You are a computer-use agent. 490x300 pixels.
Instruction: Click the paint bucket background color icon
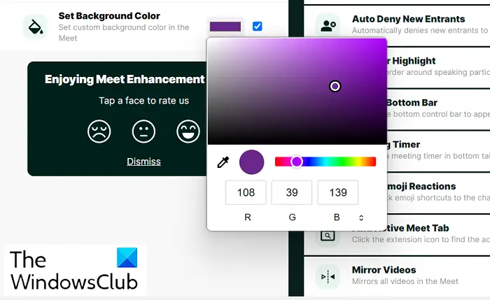(36, 27)
